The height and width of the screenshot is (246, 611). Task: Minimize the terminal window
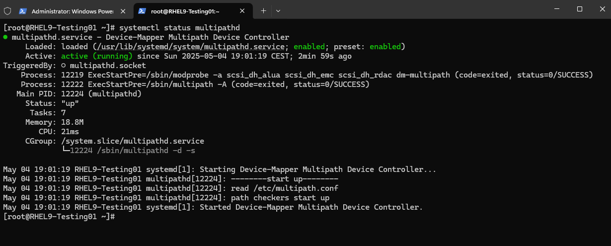557,9
